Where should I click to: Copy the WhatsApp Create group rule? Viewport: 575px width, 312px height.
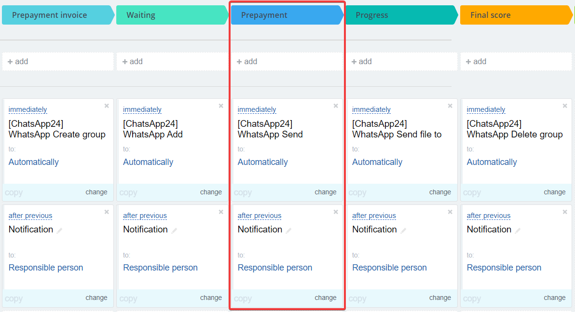(14, 192)
